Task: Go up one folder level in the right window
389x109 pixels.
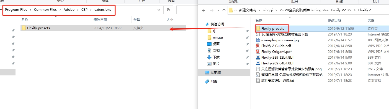Action: tap(224, 10)
